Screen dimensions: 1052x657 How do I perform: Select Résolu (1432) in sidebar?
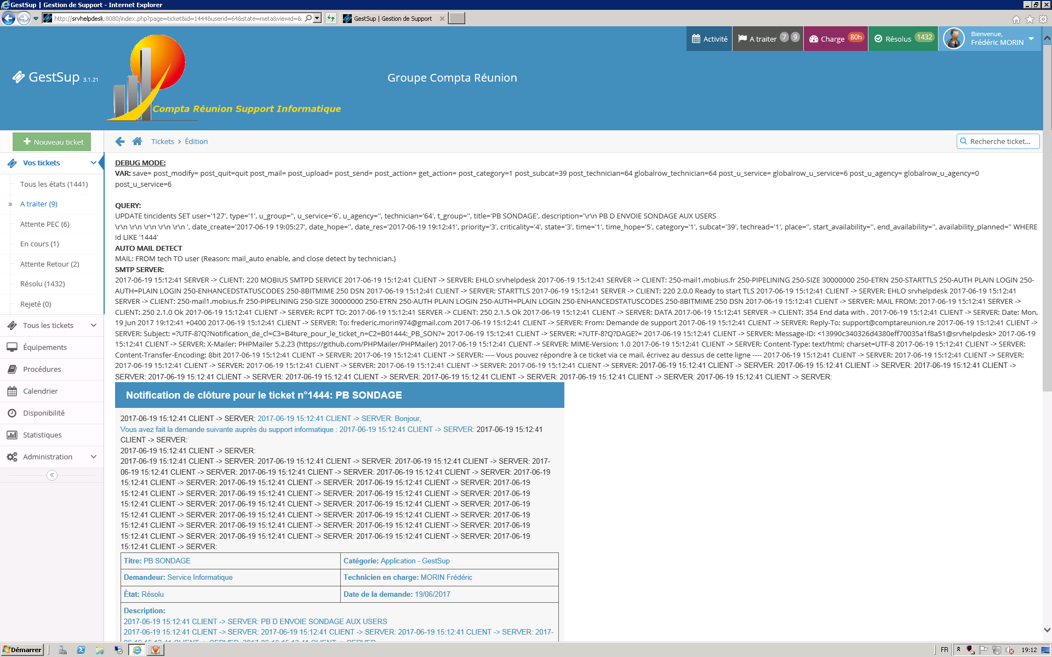point(42,284)
